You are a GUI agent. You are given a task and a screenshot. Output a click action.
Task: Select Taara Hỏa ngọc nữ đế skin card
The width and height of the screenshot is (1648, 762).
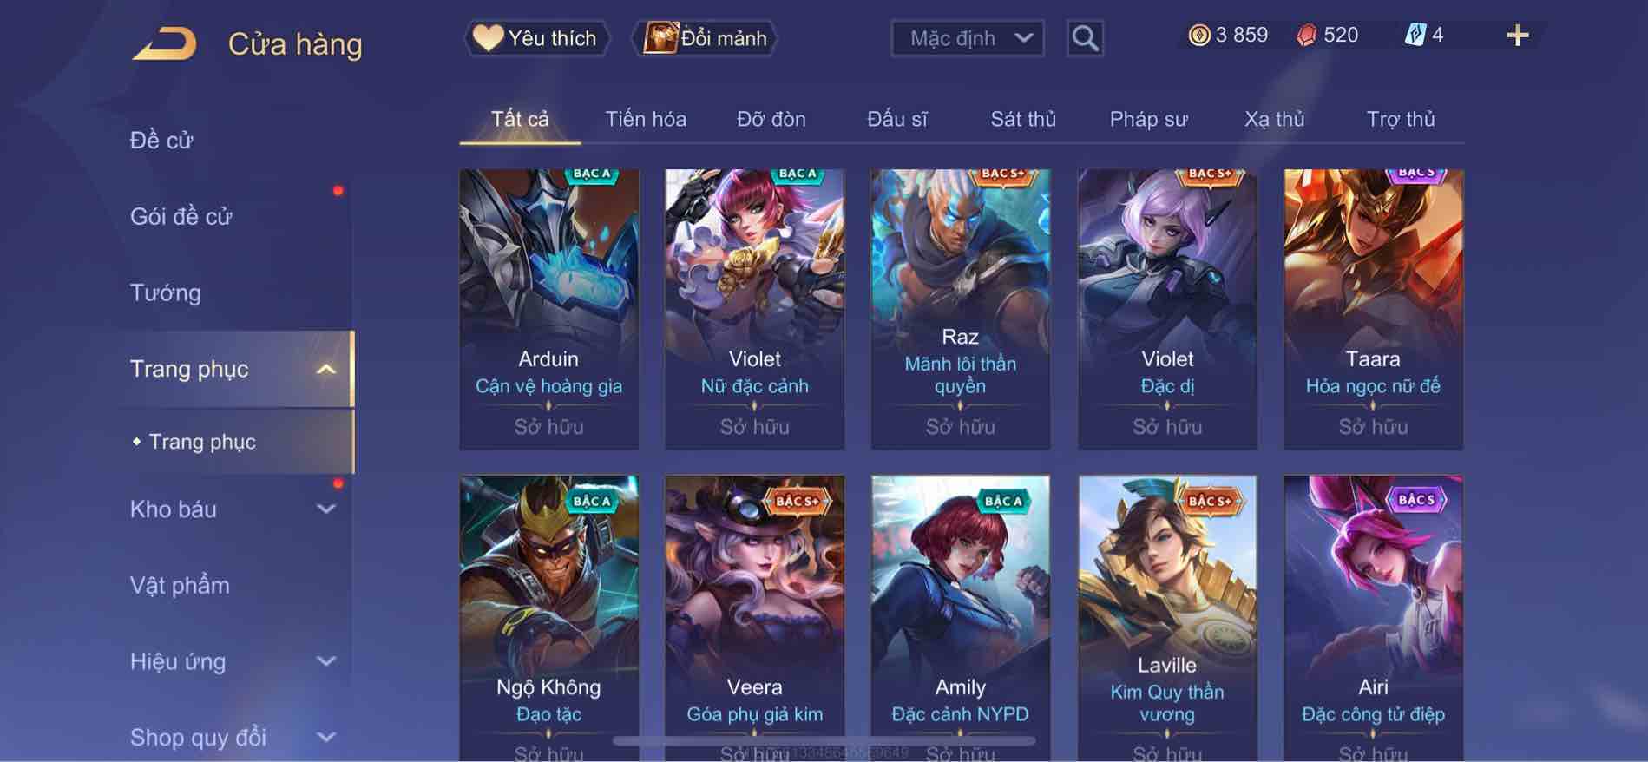(1373, 309)
